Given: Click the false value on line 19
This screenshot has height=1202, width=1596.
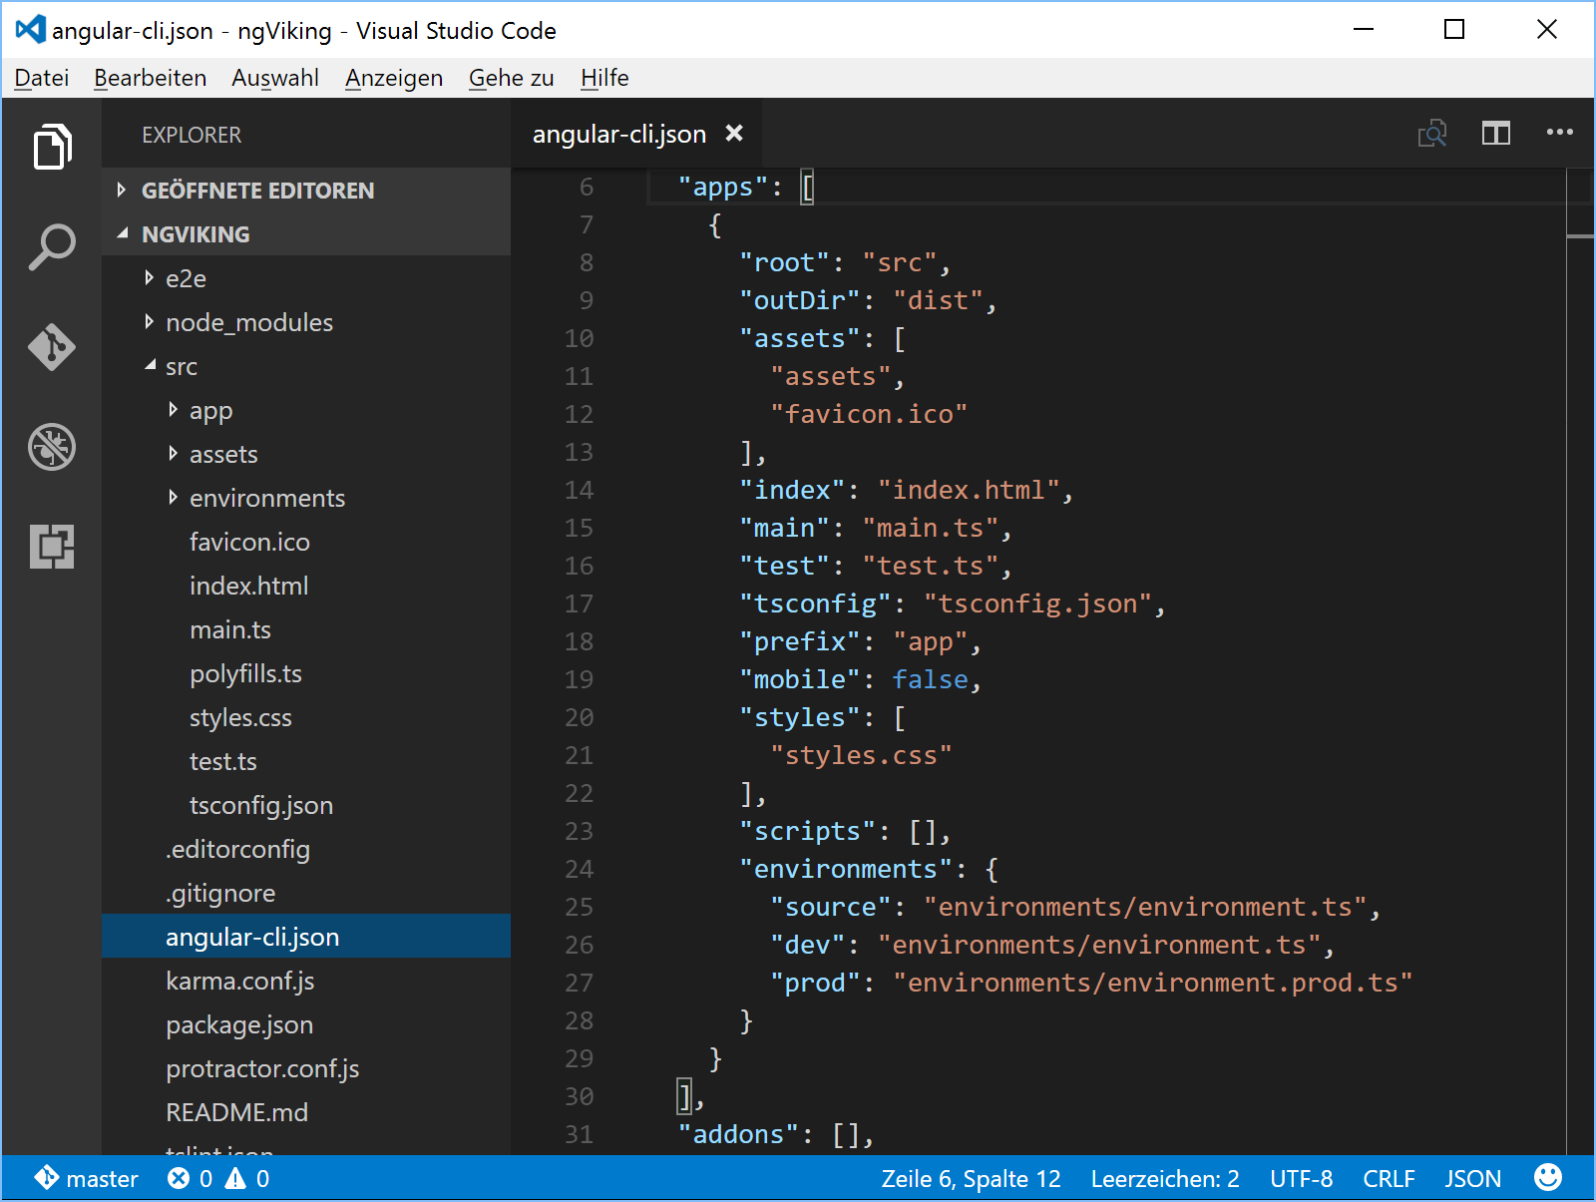Looking at the screenshot, I should (930, 679).
